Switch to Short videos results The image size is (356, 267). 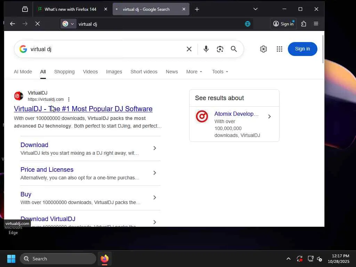pyautogui.click(x=144, y=72)
